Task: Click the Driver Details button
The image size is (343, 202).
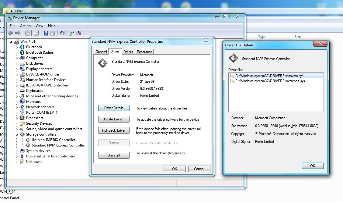Action: (113, 108)
